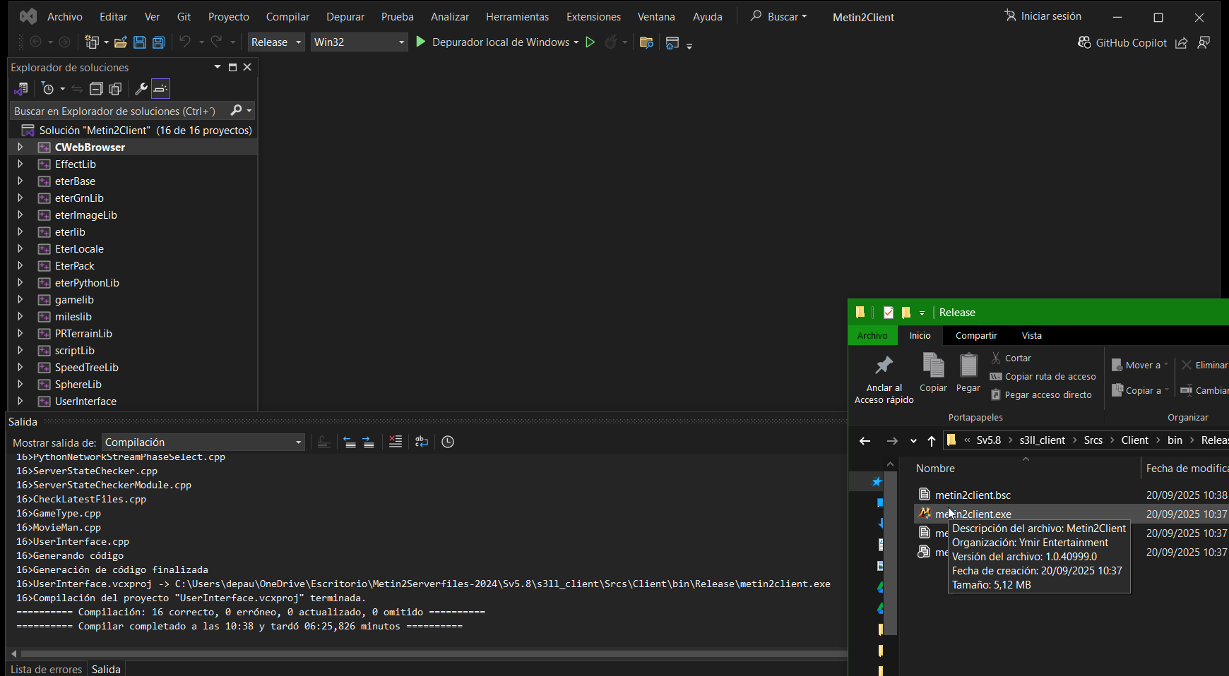Click the Clear All output icon
Screen dimensions: 1229x676
click(396, 442)
